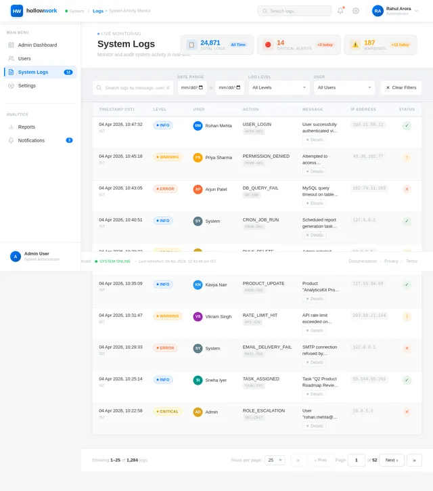Click the Vikram Singh VS avatar
The width and height of the screenshot is (433, 491).
(198, 316)
